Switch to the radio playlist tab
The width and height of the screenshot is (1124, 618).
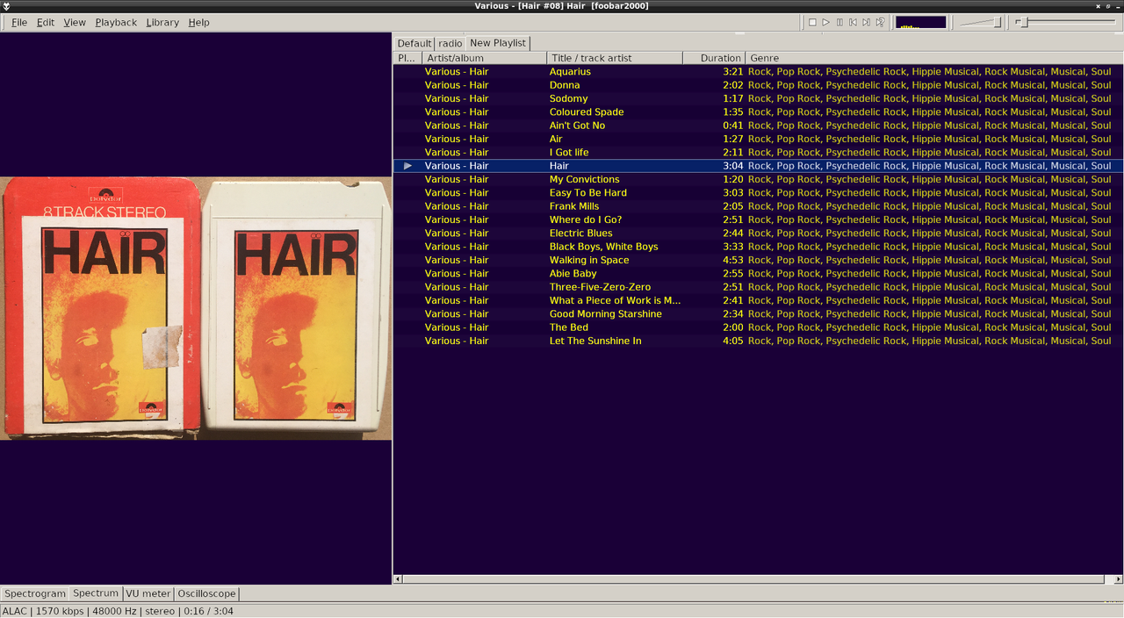click(450, 43)
